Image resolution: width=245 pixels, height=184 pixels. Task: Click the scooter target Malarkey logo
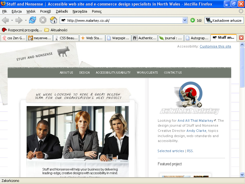190,98
